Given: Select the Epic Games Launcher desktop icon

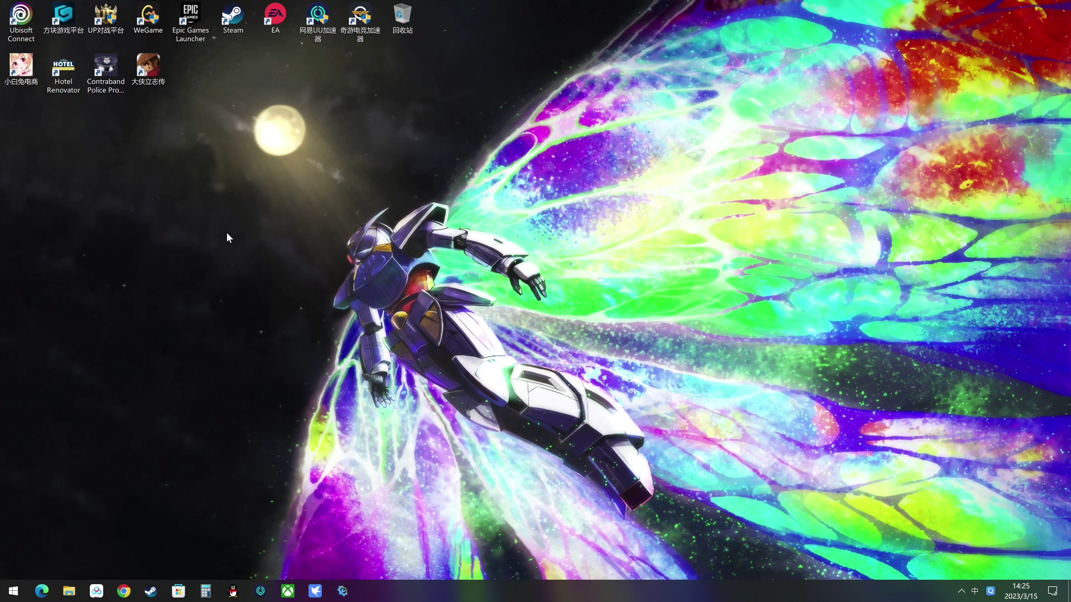Looking at the screenshot, I should [x=191, y=23].
